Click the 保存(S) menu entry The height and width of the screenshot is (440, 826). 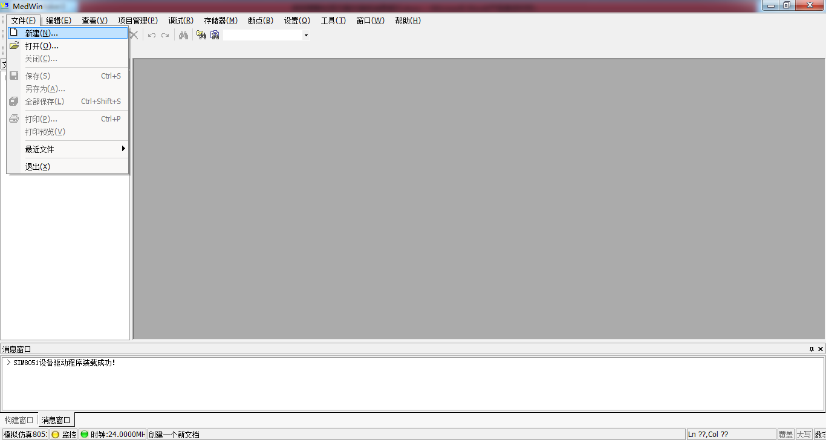point(68,76)
